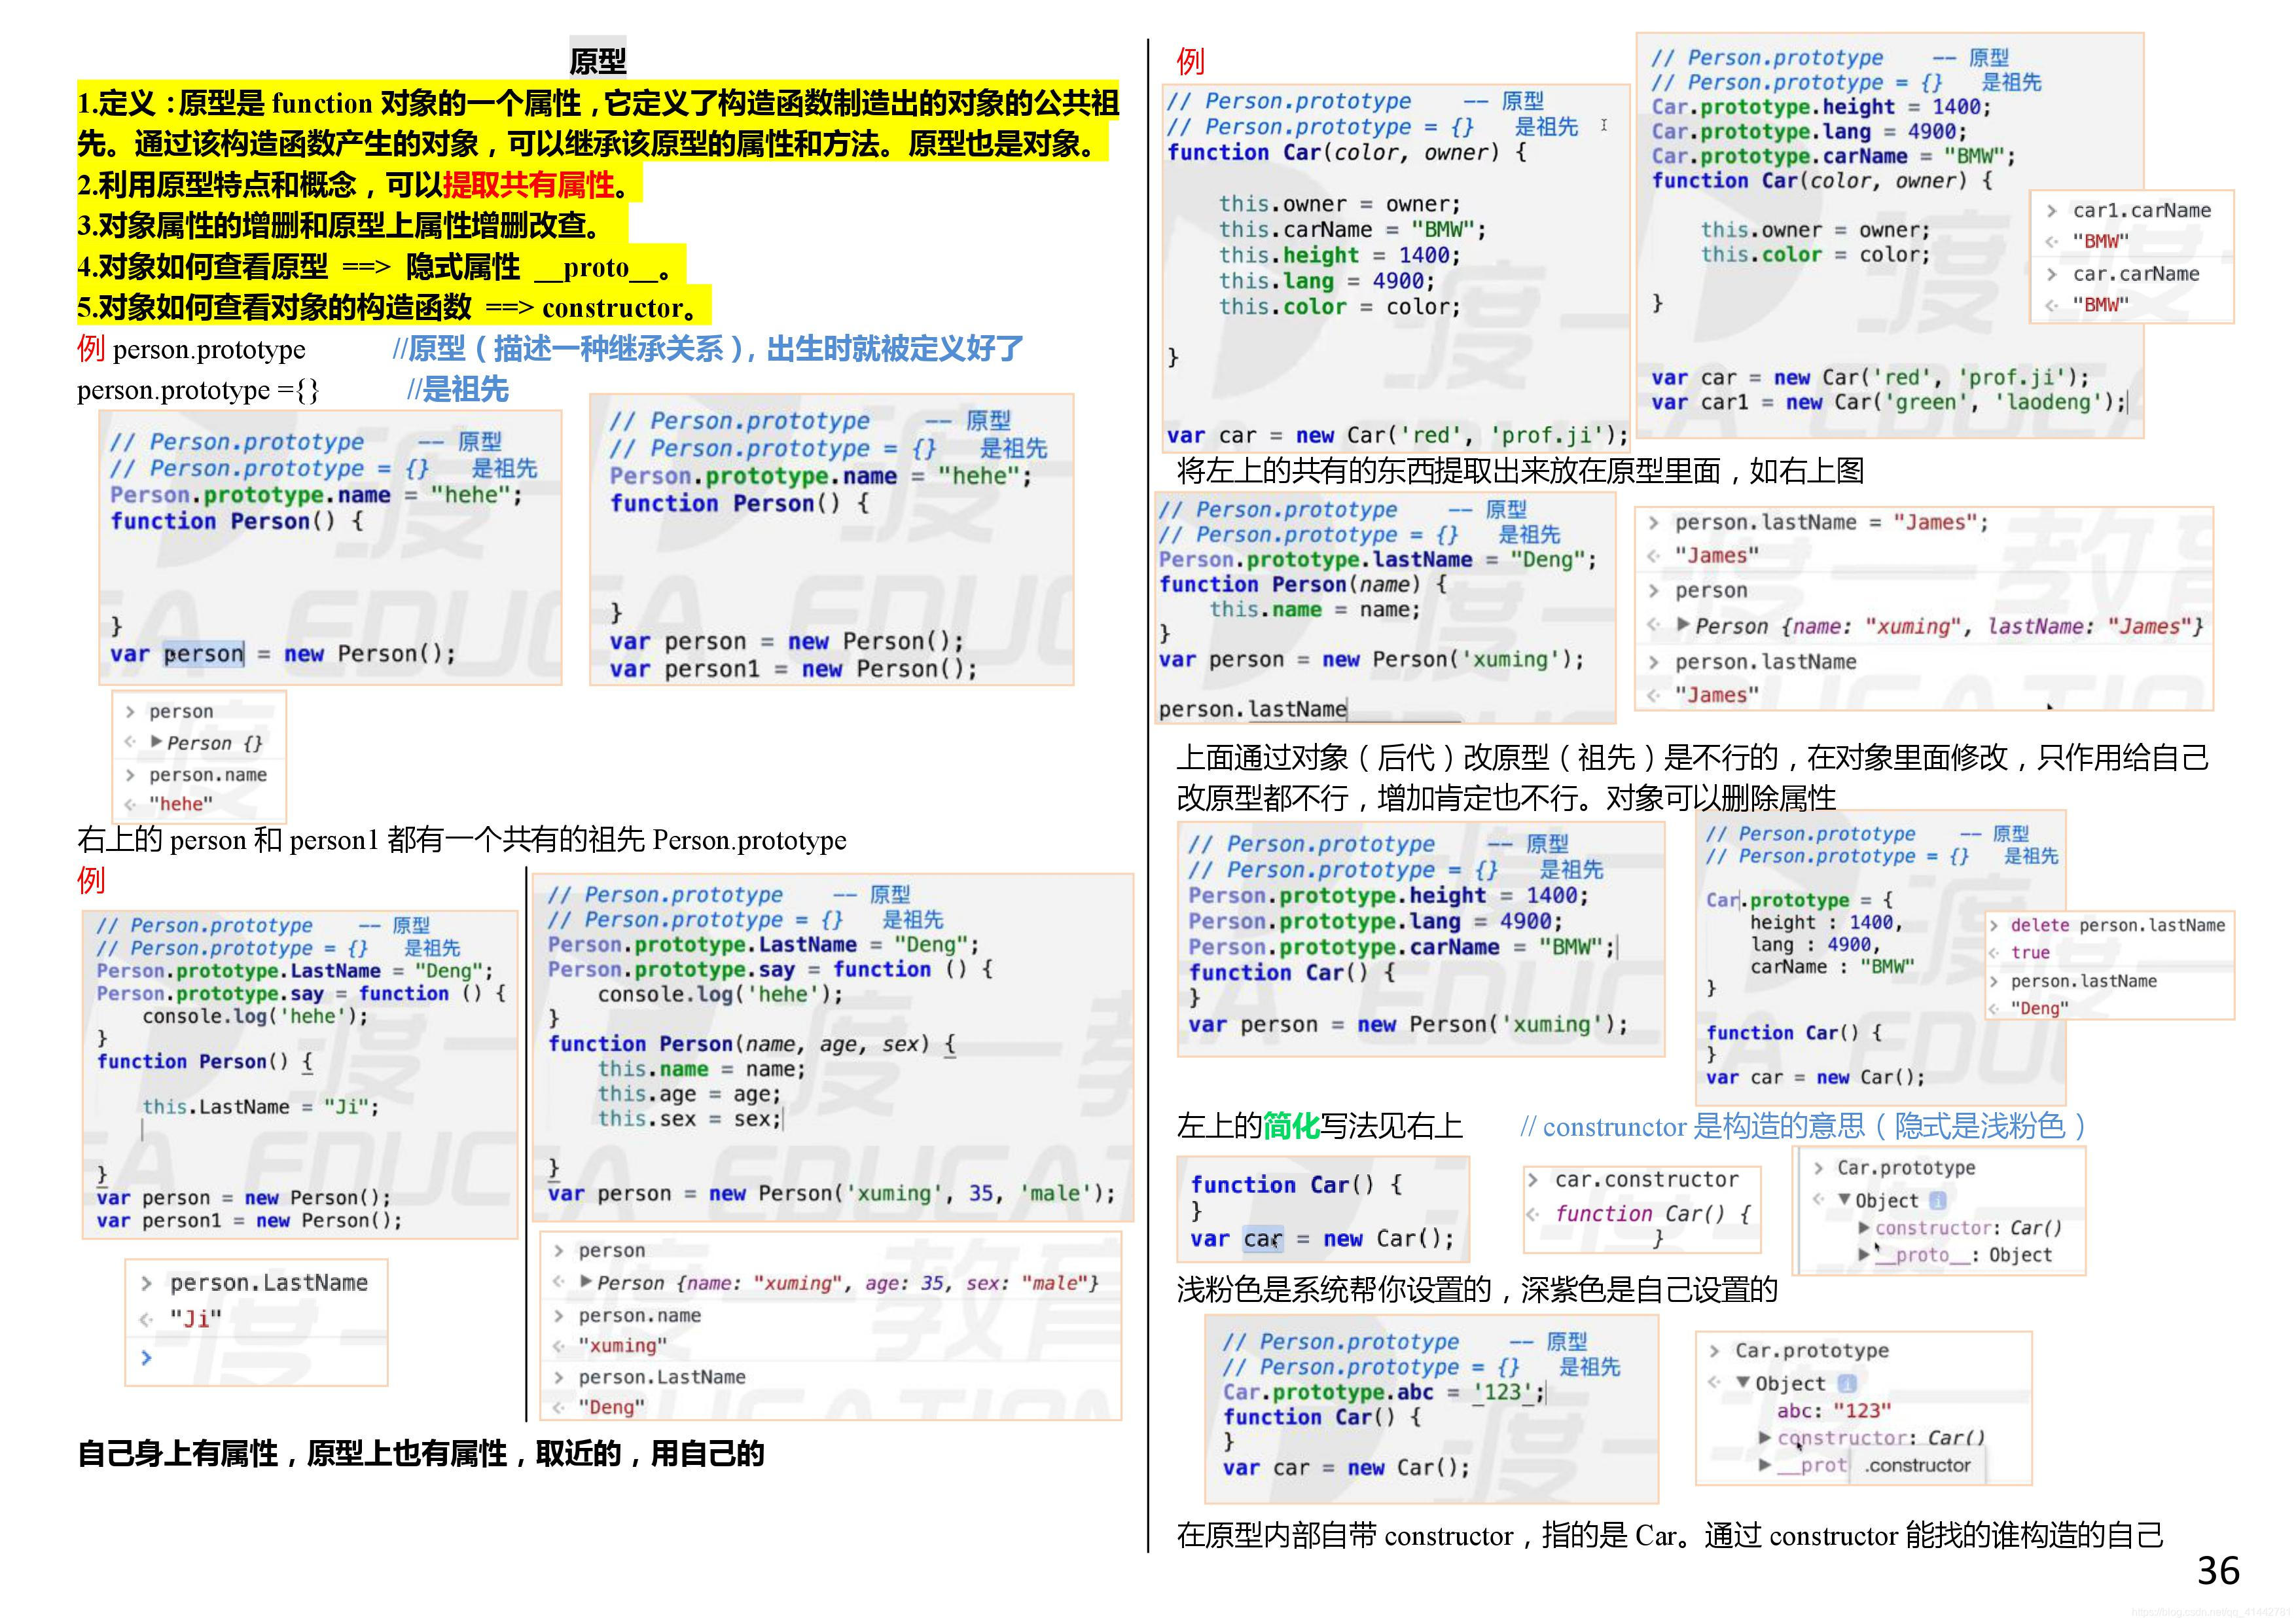
Task: Collapse Object above "constructor: Car()" and "__proto__: Object"
Action: 1844,1200
